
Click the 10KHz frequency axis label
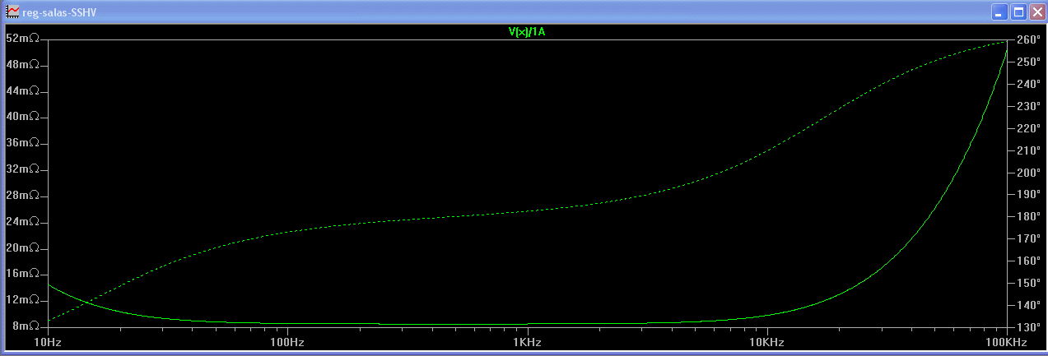(766, 341)
